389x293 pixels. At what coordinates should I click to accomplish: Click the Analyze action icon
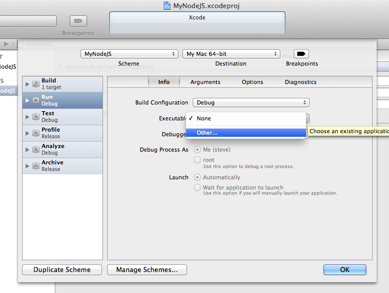(36, 150)
